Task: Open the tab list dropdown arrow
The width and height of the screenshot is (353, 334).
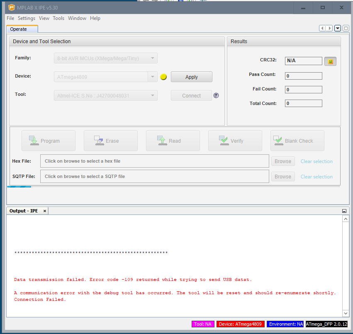Action: pyautogui.click(x=338, y=28)
